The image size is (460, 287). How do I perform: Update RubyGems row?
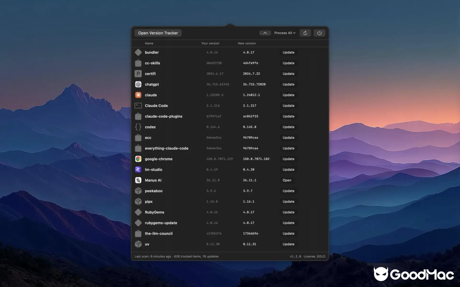[289, 212]
